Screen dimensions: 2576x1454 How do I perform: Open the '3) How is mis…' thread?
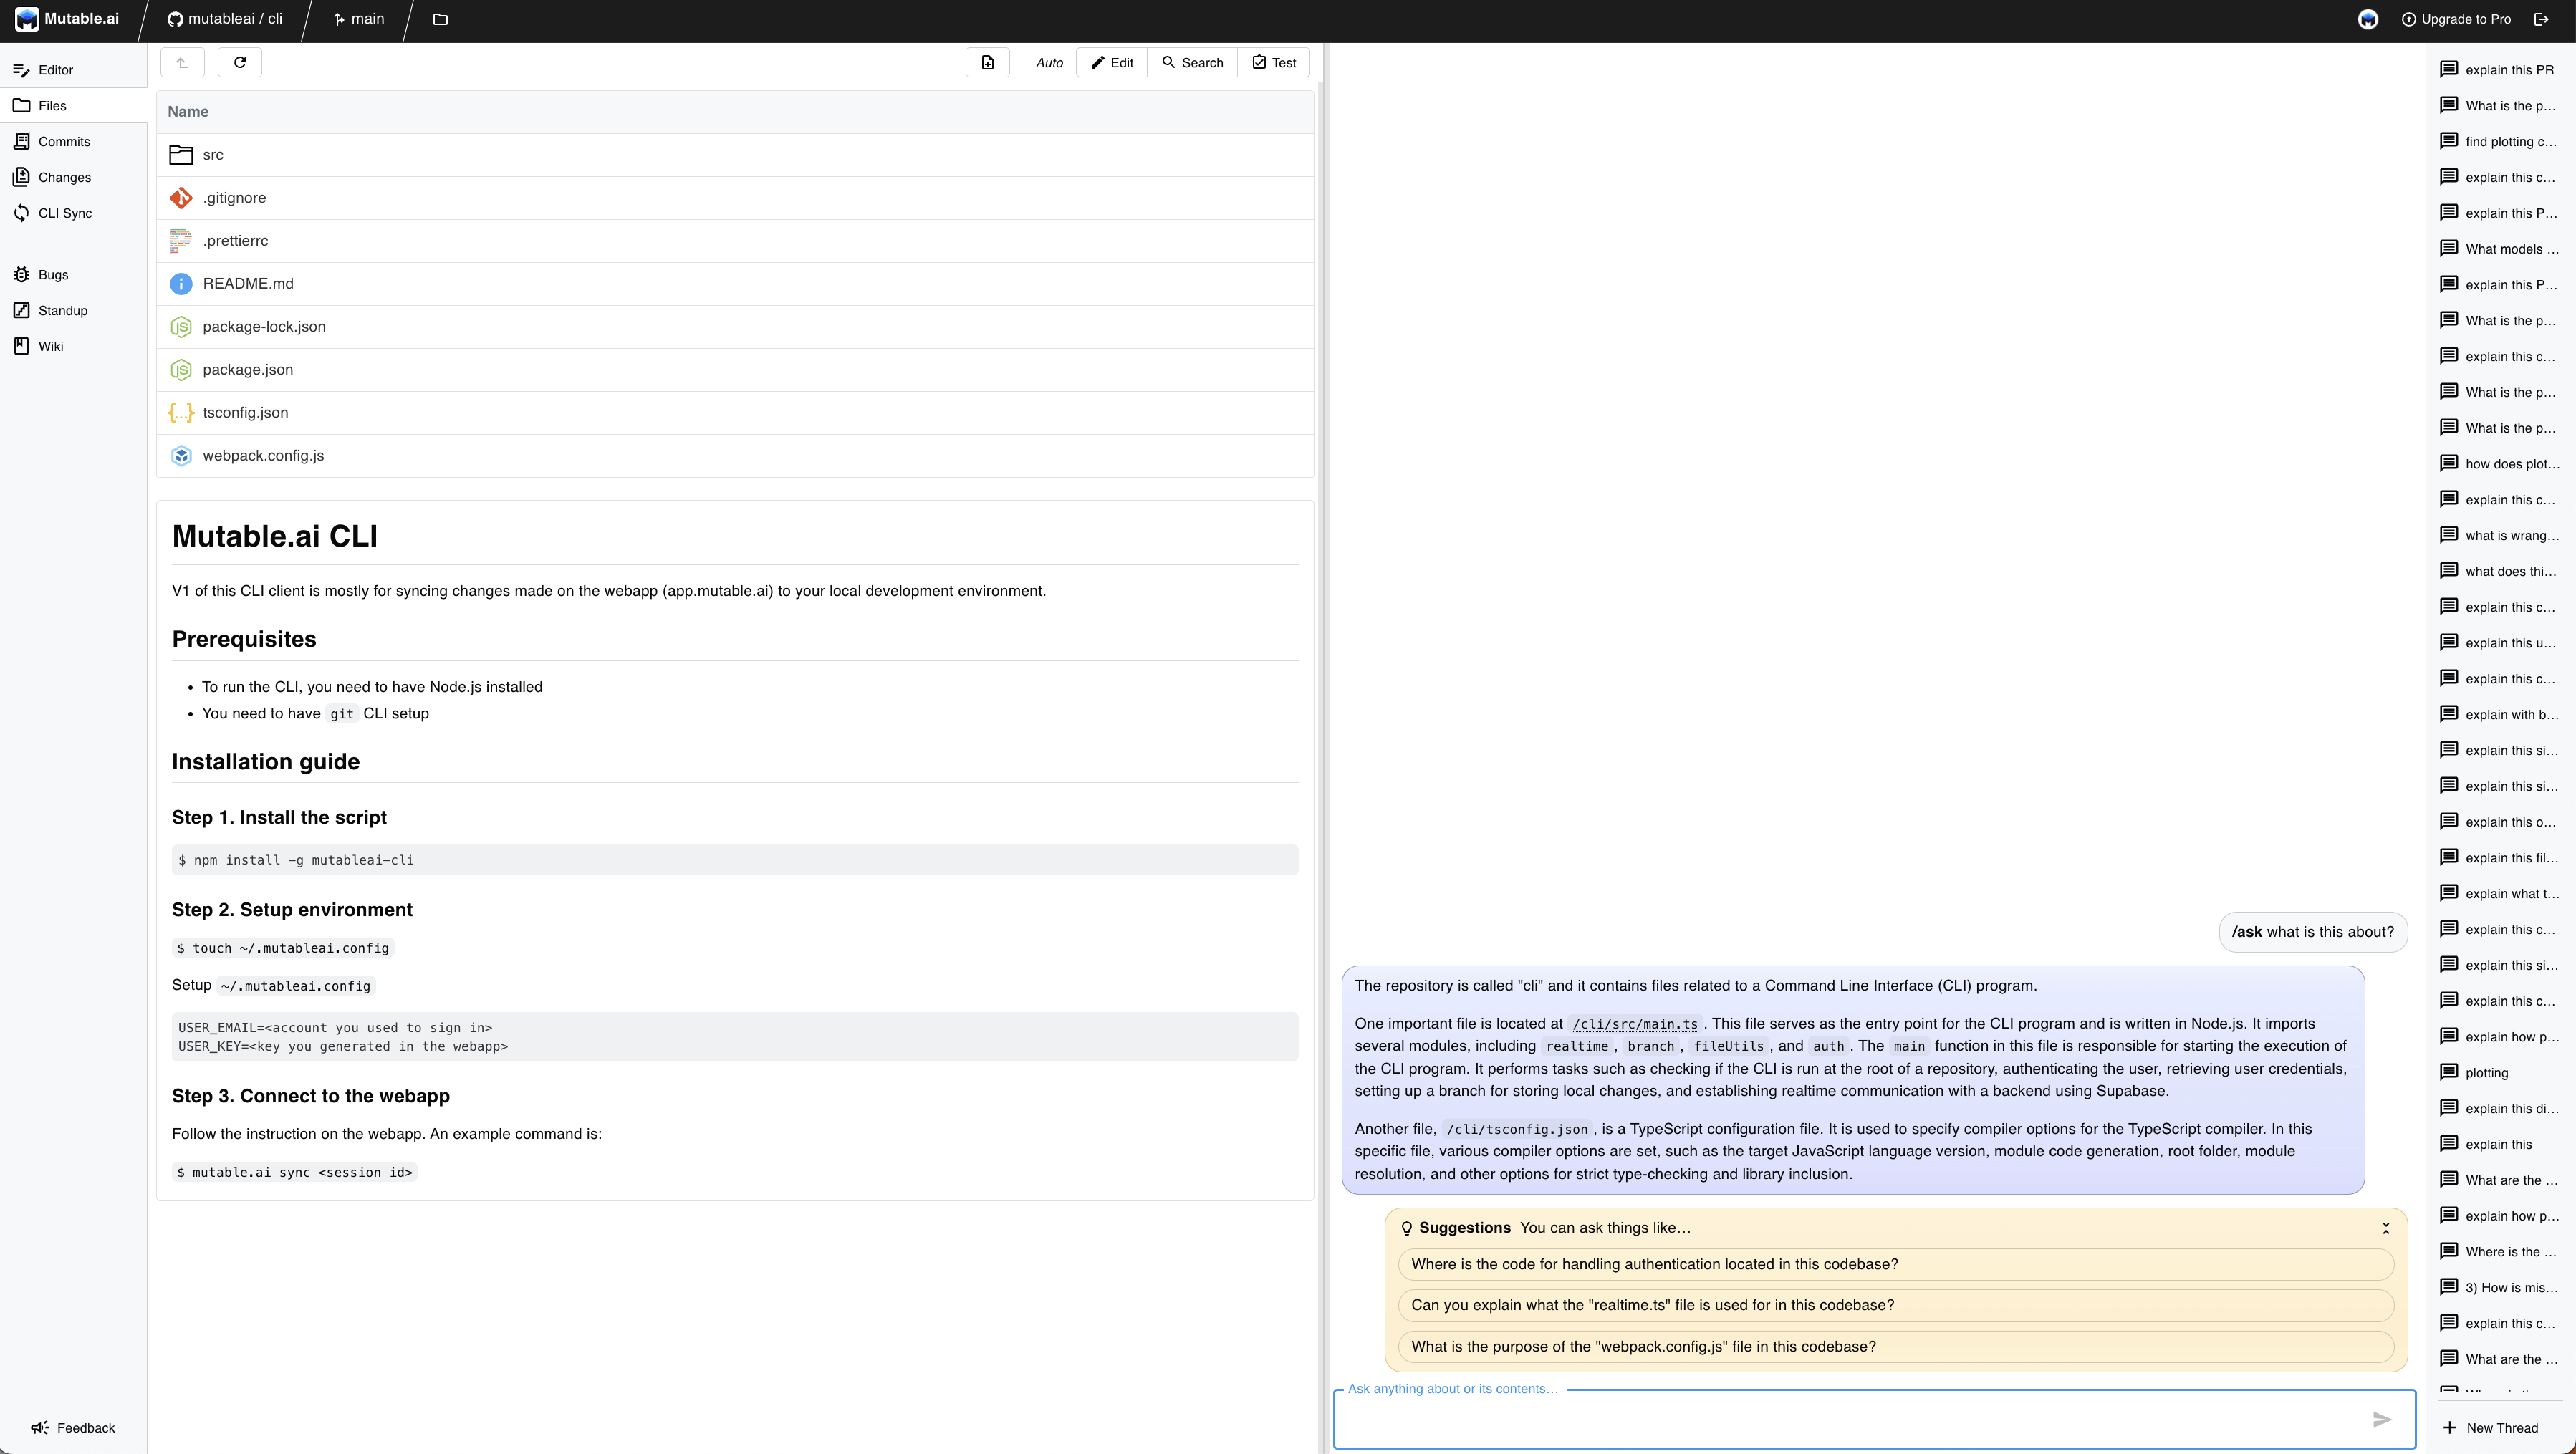(x=2499, y=1288)
